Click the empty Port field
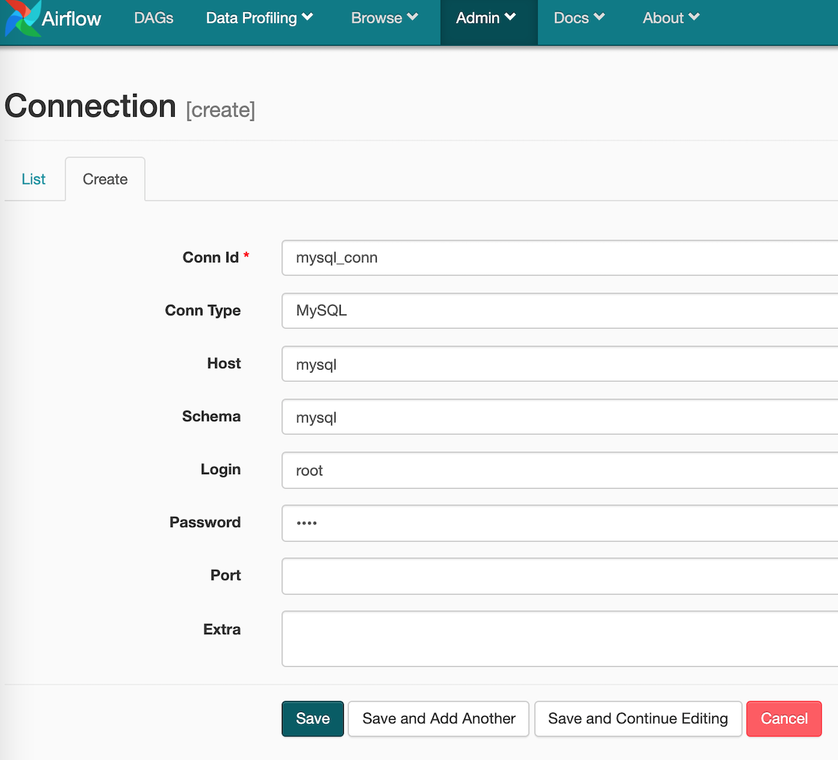The image size is (838, 760). point(560,576)
